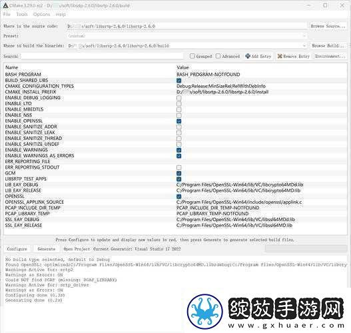This screenshot has width=351, height=333.
Task: Select the PCAP_LIBRARY_TEMP entry
Action: coord(27,214)
